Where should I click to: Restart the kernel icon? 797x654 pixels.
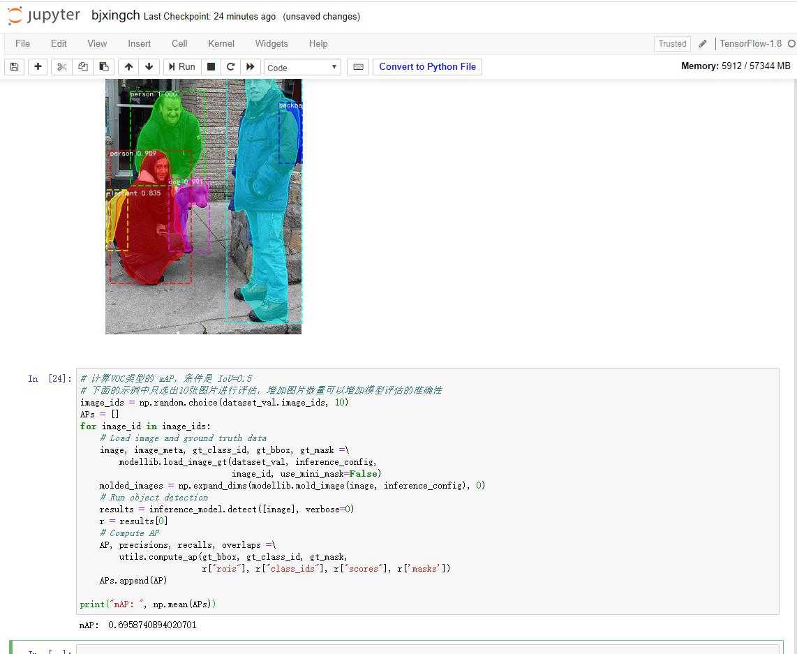(x=230, y=67)
